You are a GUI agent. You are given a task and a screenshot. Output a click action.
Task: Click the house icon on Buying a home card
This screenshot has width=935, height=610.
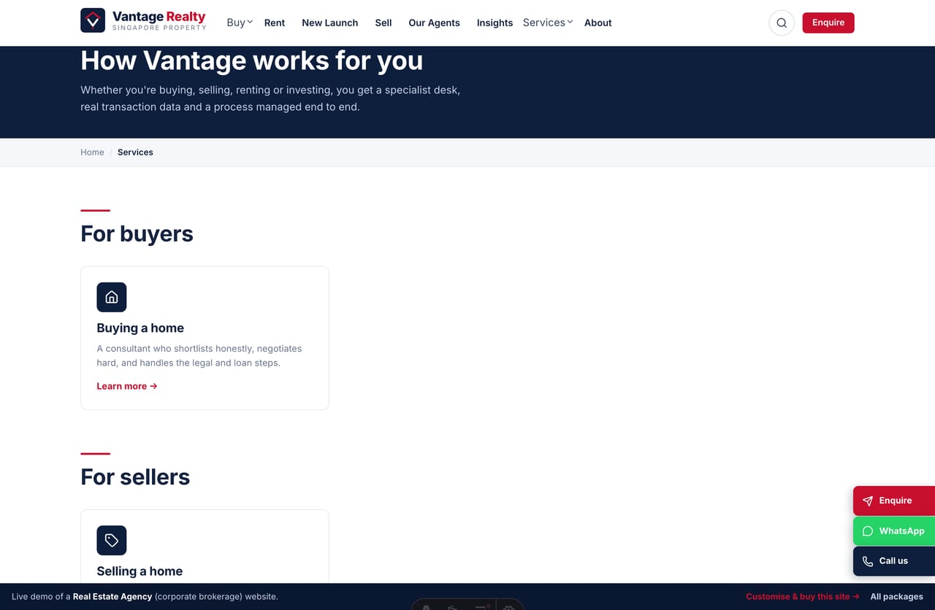pyautogui.click(x=112, y=297)
